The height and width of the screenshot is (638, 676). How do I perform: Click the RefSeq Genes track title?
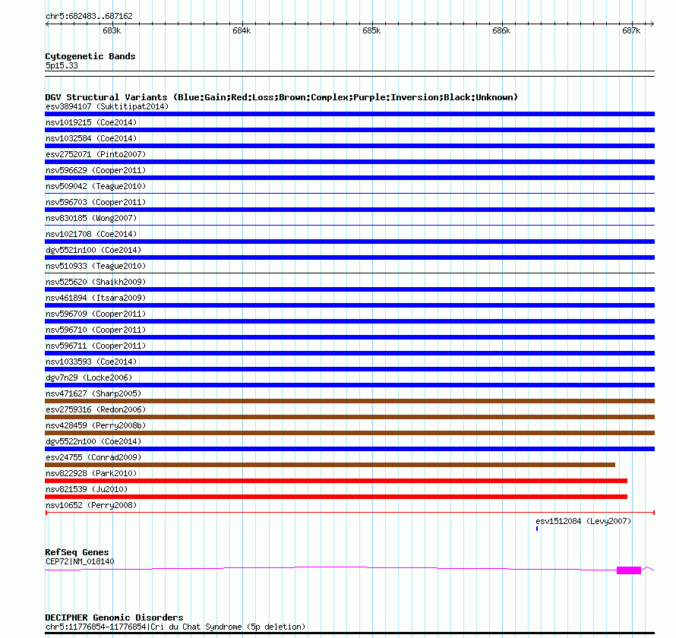77,552
